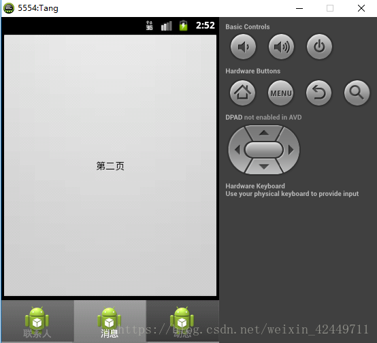Click the emulator power button
Screen dimensions: 377x343
(x=319, y=47)
